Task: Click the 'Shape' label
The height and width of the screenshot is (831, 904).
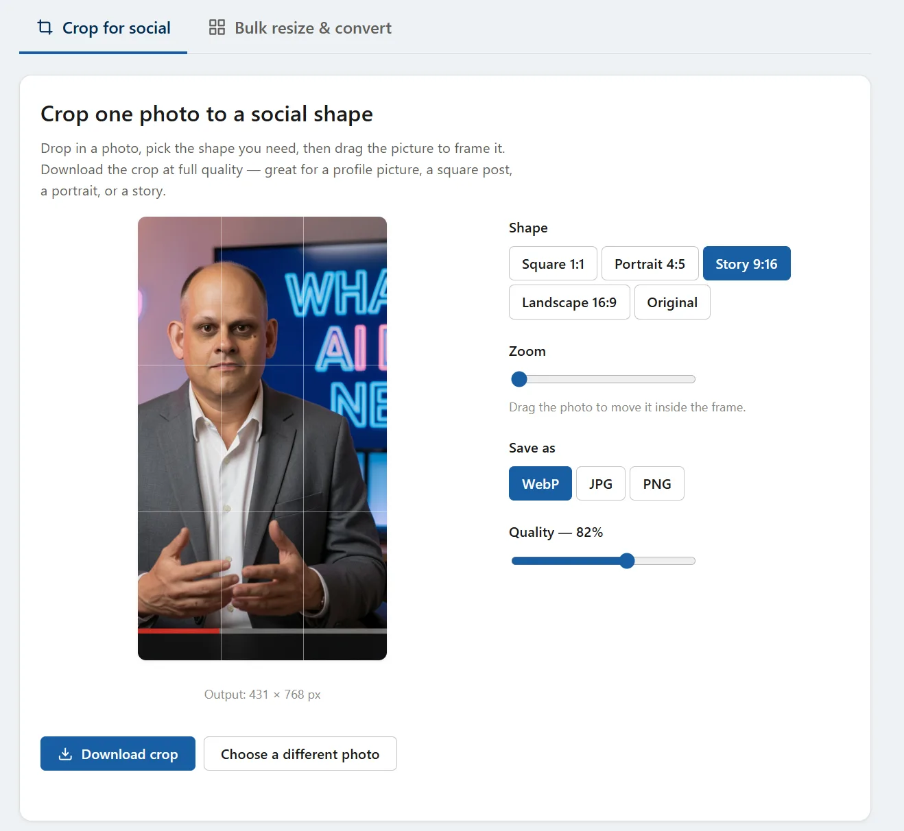Action: 528,228
